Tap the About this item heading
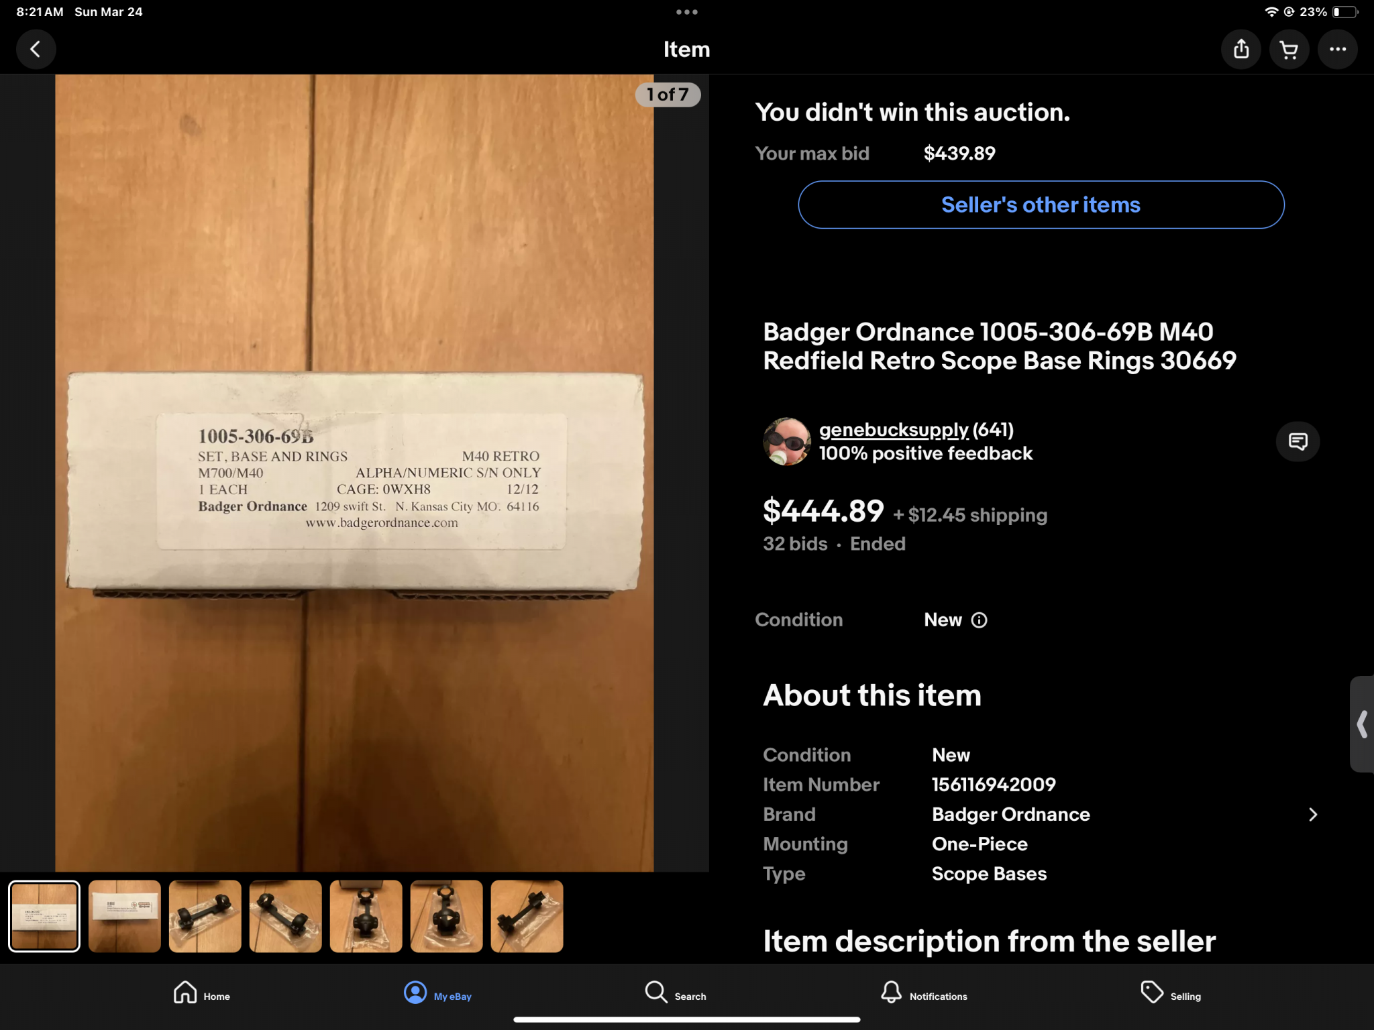Screen dimensions: 1374x1030 click(872, 695)
